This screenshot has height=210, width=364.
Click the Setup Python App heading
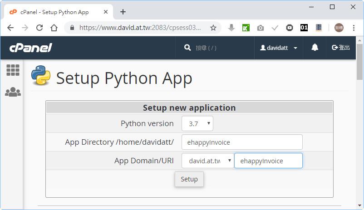(124, 78)
